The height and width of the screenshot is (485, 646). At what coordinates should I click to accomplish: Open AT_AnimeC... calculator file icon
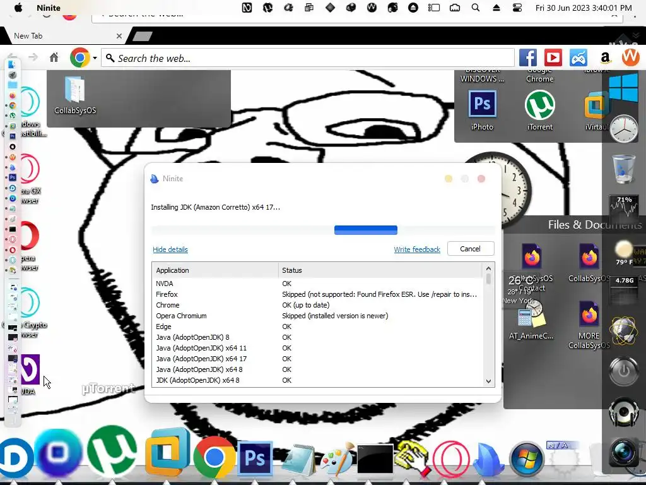531,320
